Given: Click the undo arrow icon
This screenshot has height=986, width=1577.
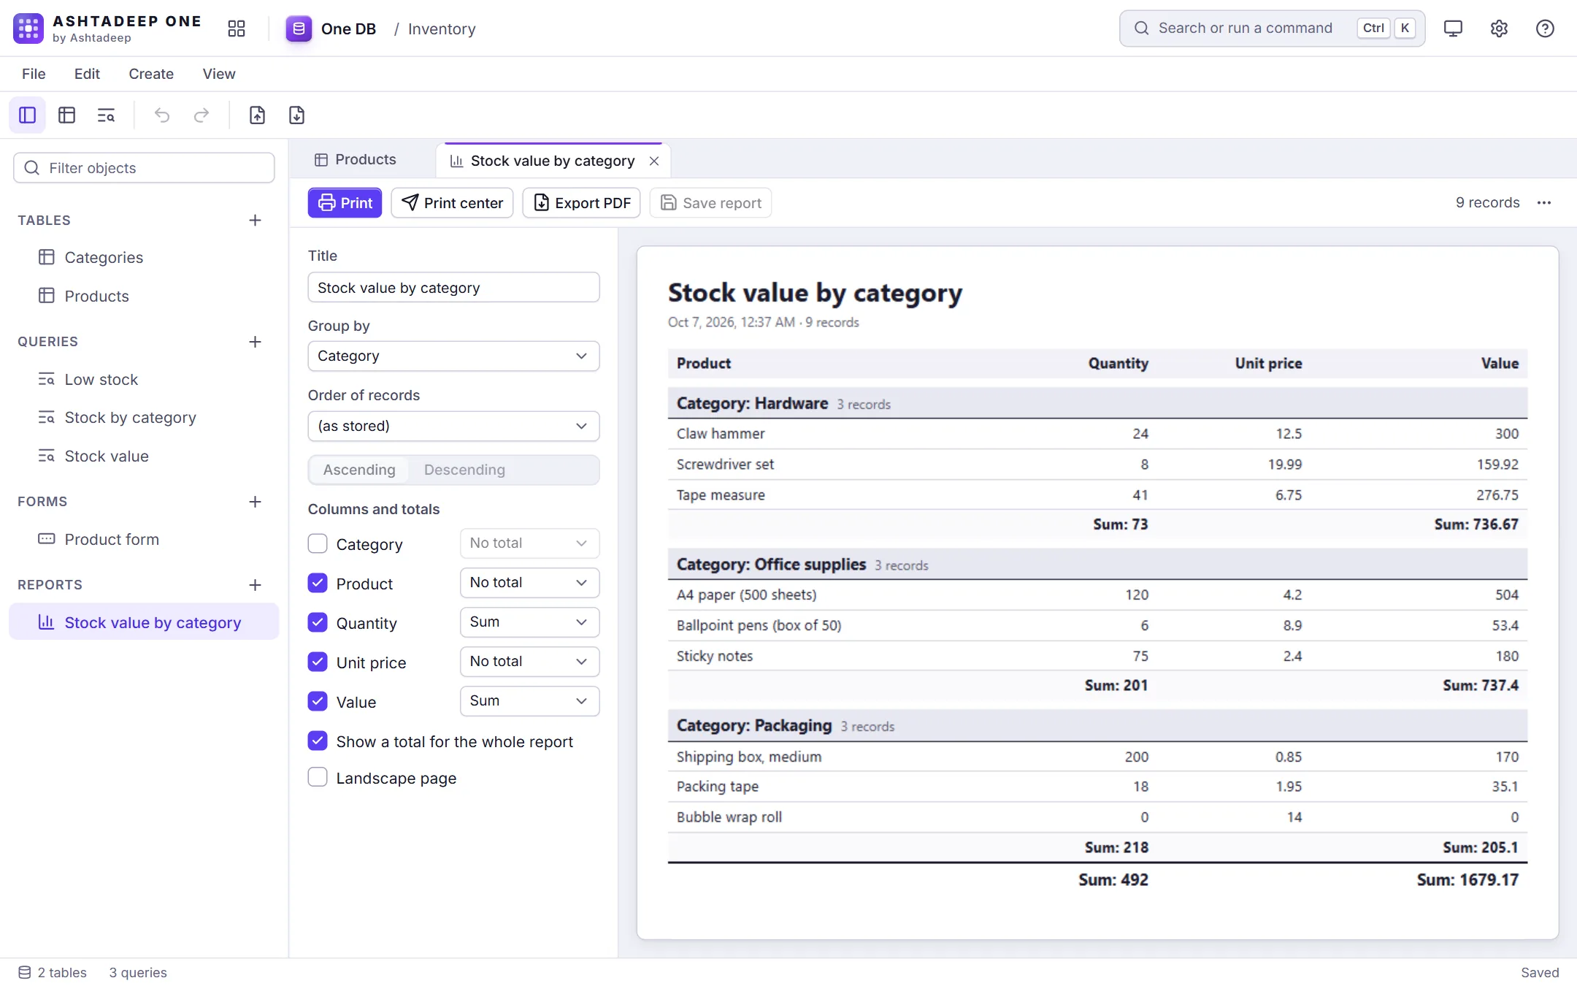Looking at the screenshot, I should point(162,115).
